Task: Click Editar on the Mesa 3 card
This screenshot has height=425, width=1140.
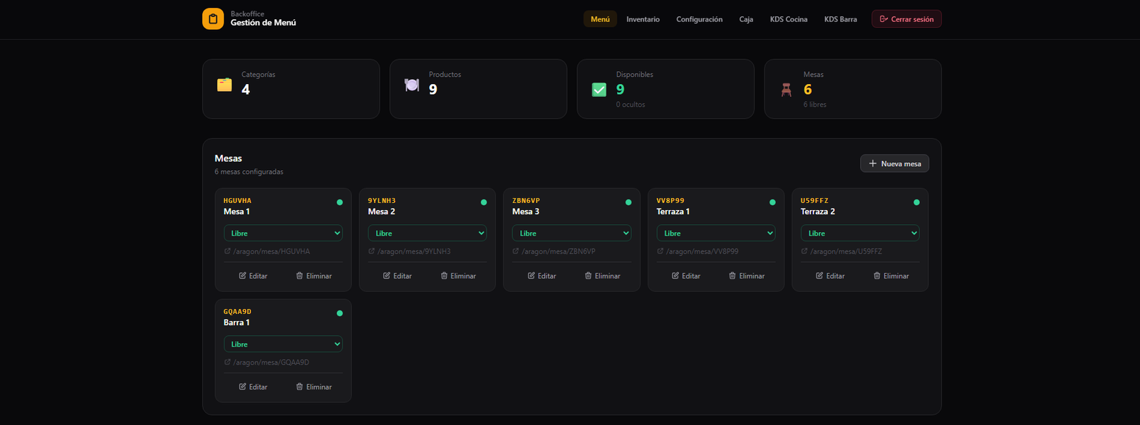Action: [541, 276]
